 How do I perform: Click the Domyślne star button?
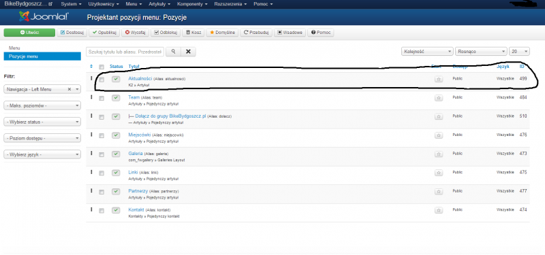[222, 32]
